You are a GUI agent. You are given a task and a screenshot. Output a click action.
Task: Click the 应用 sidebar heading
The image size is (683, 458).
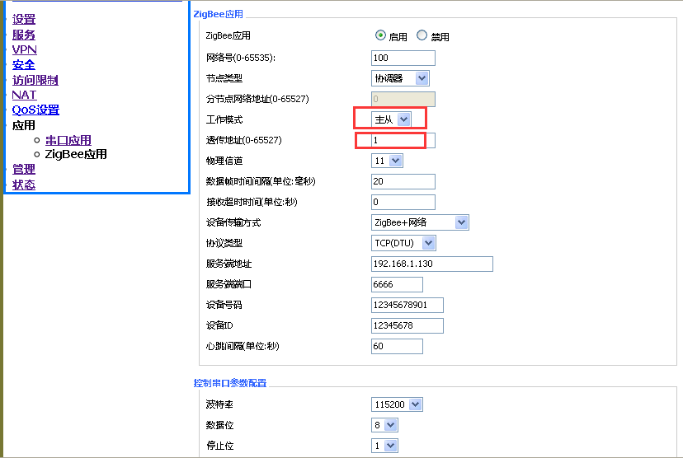point(24,126)
